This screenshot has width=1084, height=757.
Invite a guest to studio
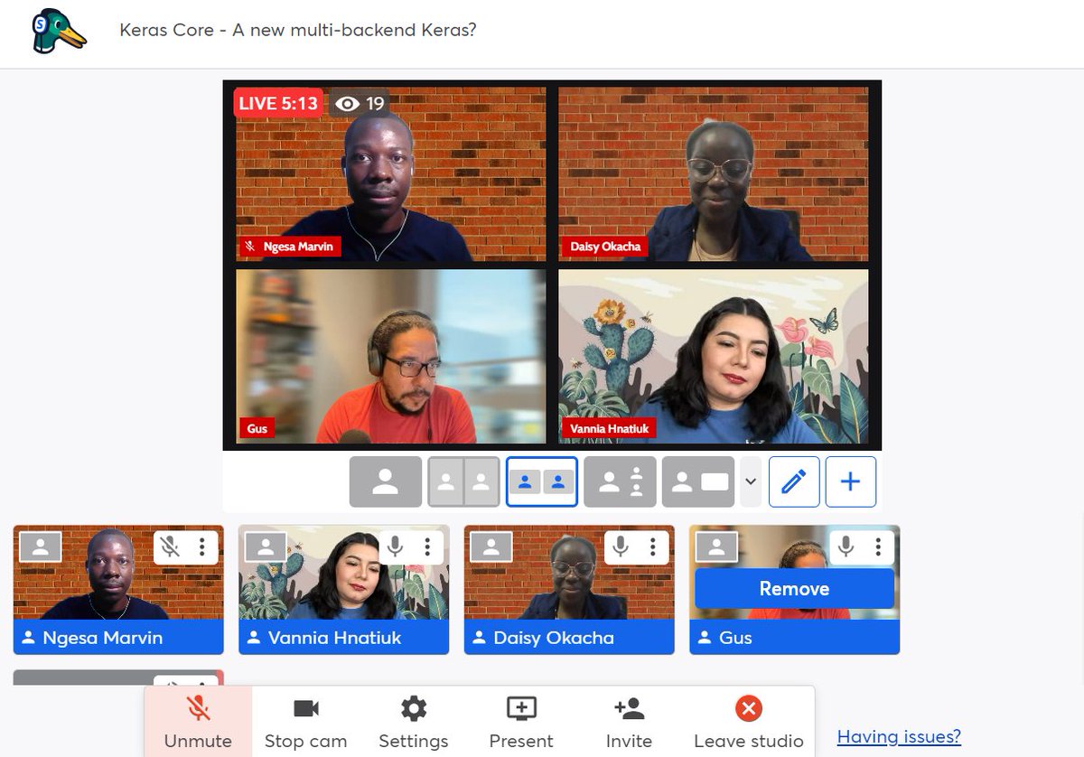pyautogui.click(x=629, y=723)
